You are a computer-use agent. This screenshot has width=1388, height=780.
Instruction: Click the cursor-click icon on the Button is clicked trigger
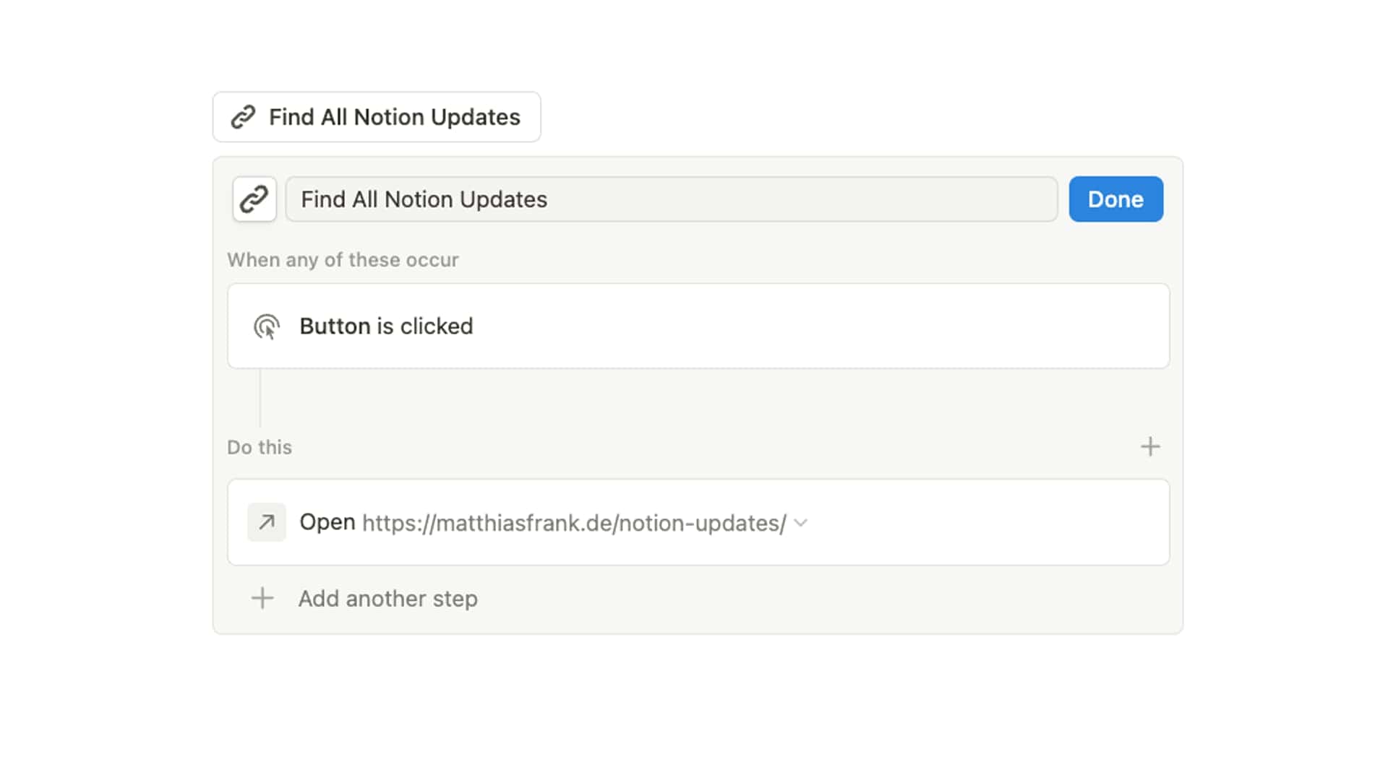267,326
